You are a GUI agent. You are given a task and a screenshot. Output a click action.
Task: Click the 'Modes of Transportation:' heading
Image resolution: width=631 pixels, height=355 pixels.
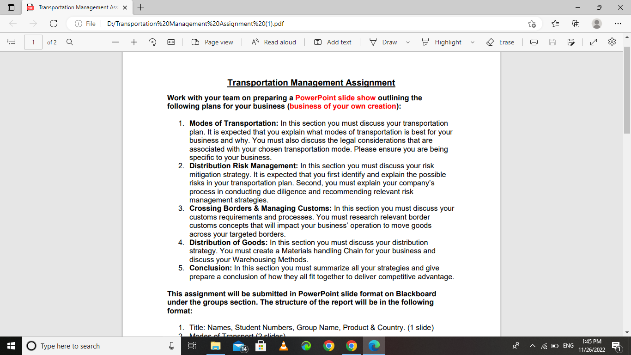point(234,123)
